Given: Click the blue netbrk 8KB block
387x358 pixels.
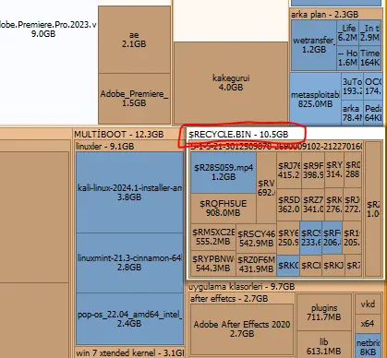Looking at the screenshot, I should pos(368,346).
